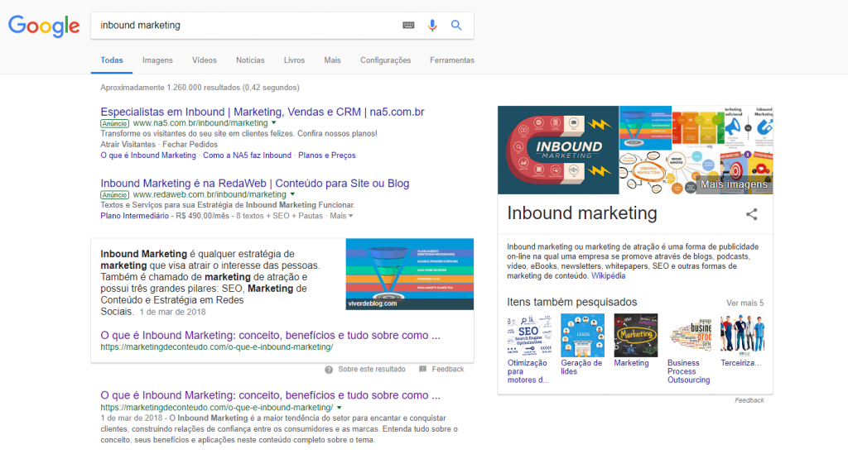Click Sobre este resultado text
The image size is (848, 454).
[372, 370]
